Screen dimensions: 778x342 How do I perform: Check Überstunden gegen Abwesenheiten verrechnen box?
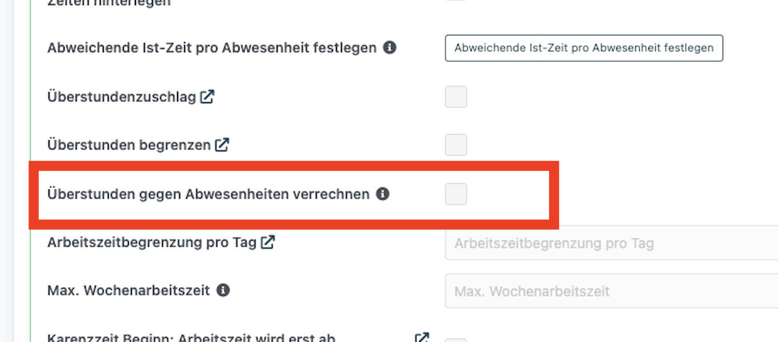[x=456, y=194]
